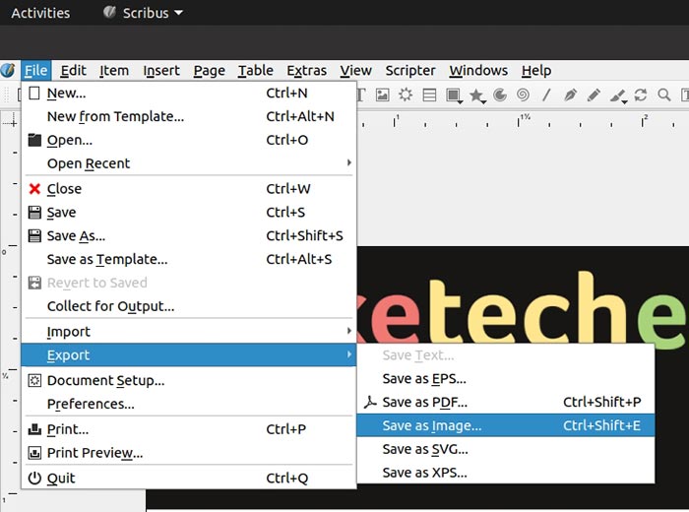This screenshot has width=689, height=512.
Task: Click Activities in top bar
Action: point(40,13)
